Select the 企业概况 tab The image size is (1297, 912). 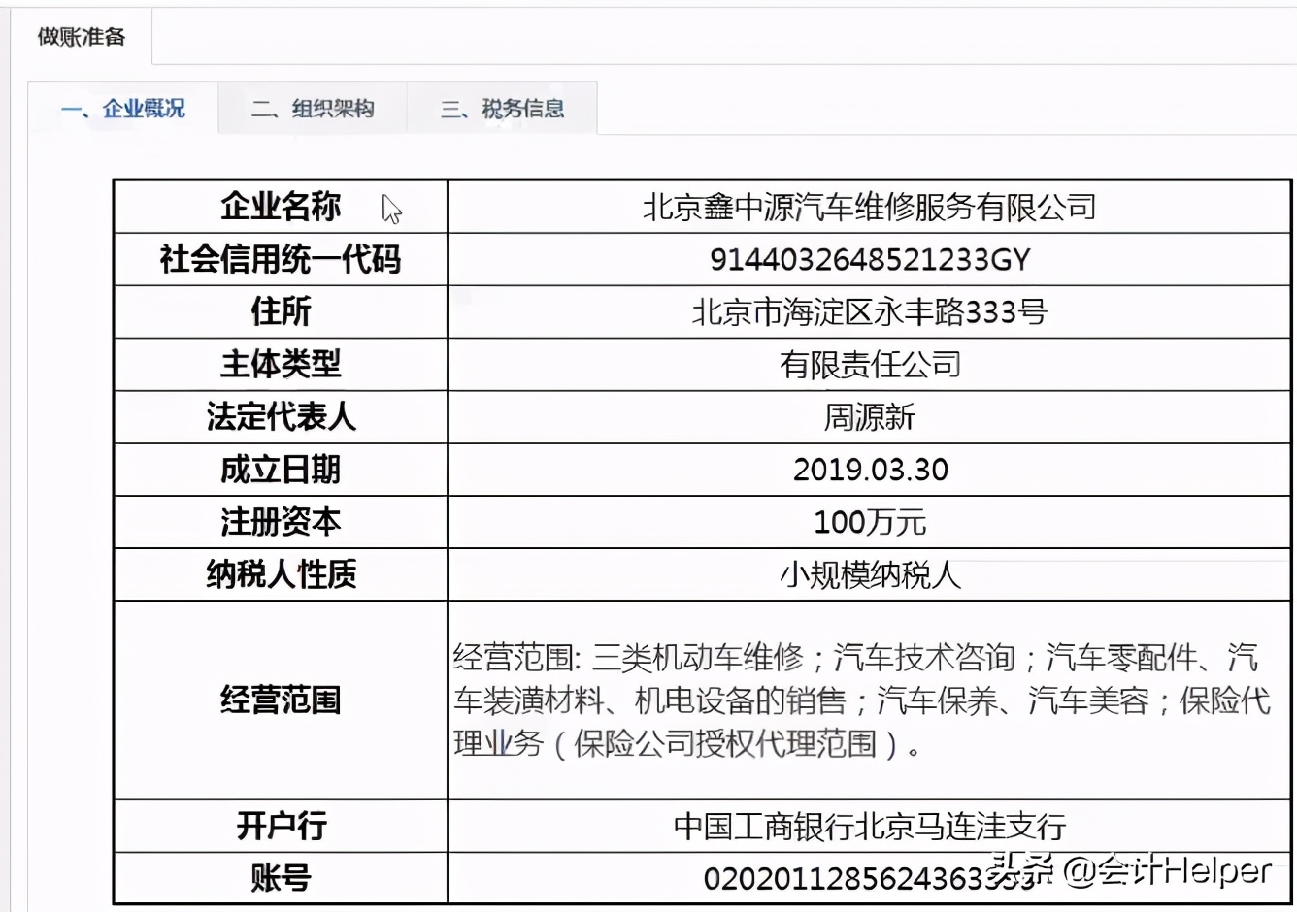(120, 109)
